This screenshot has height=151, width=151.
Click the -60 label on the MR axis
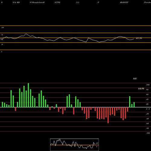pos(147,124)
